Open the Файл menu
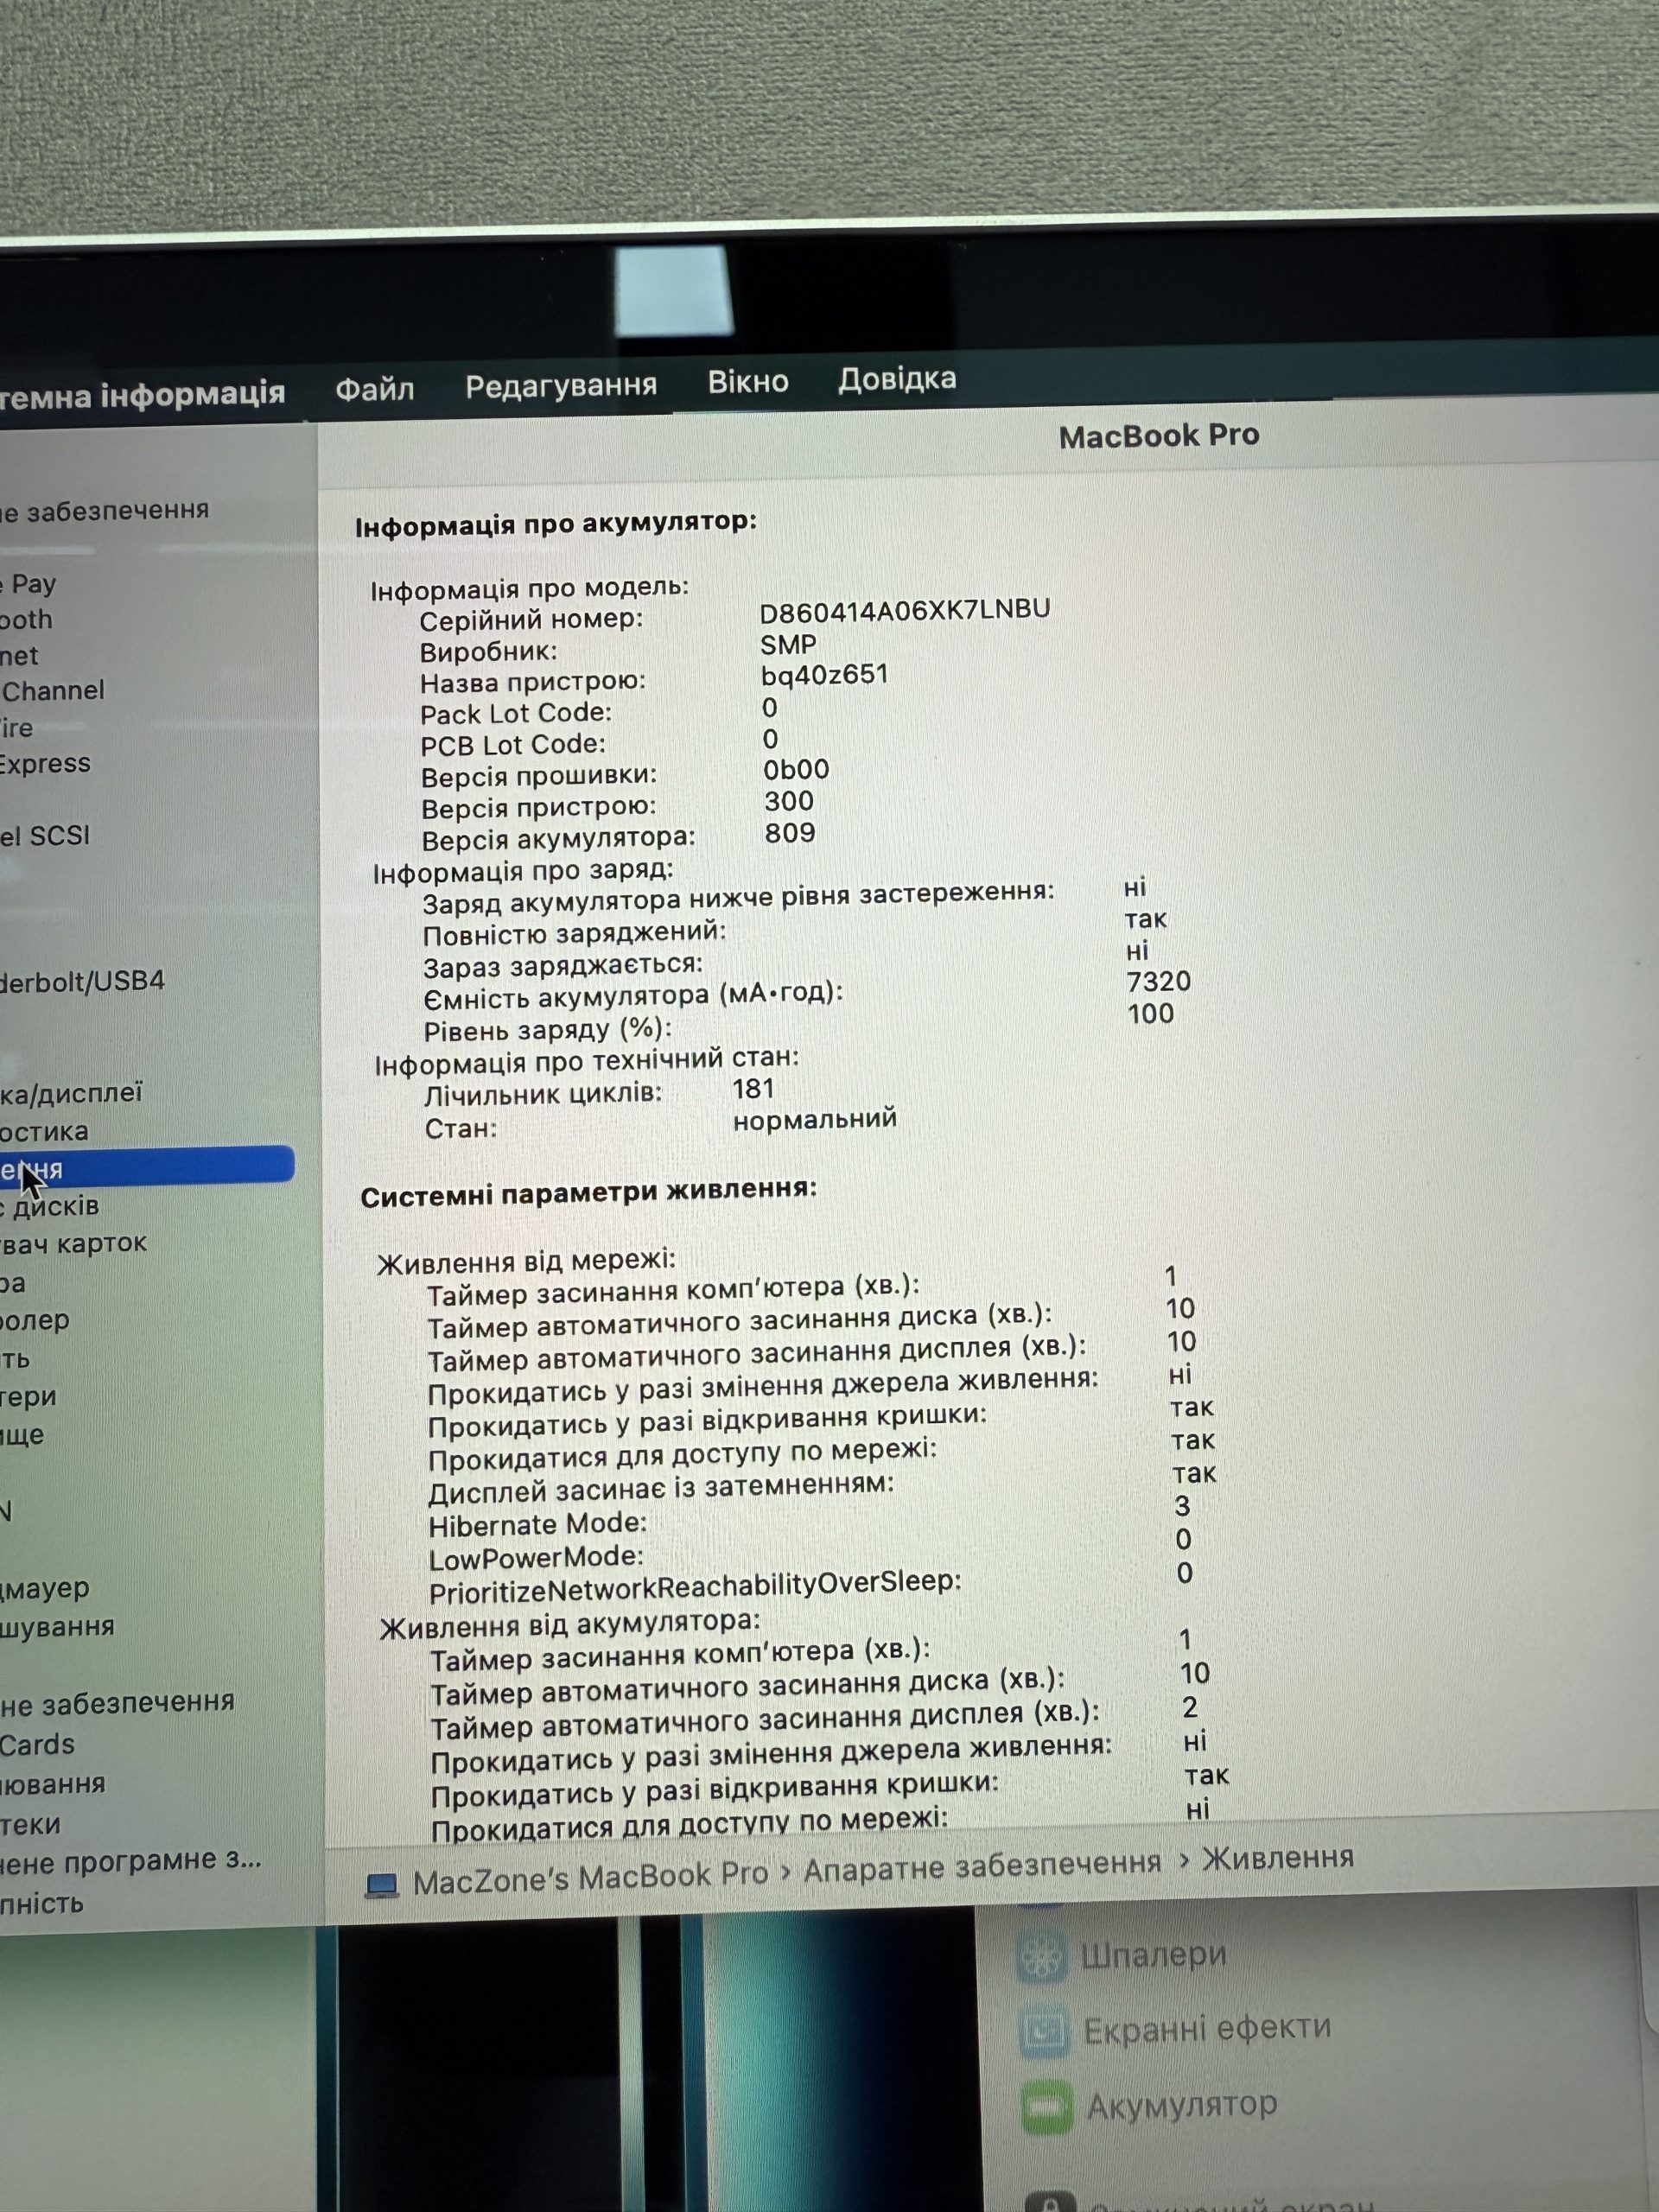 375,389
